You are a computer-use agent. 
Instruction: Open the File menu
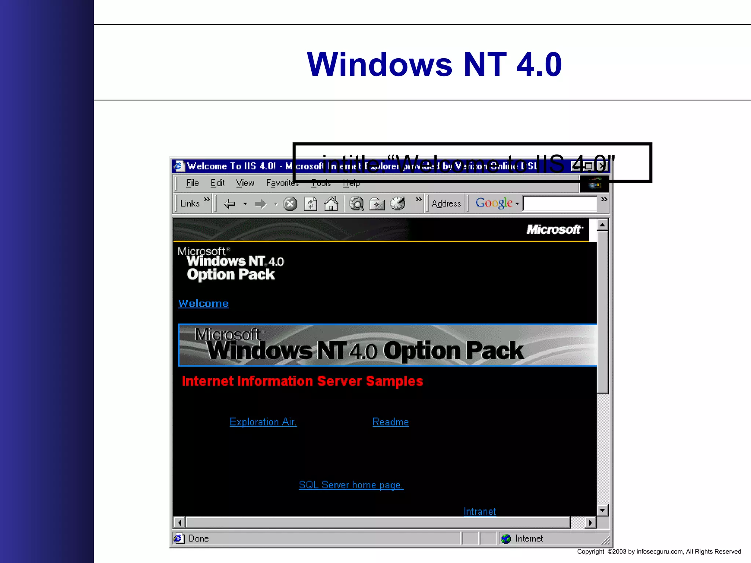[192, 183]
